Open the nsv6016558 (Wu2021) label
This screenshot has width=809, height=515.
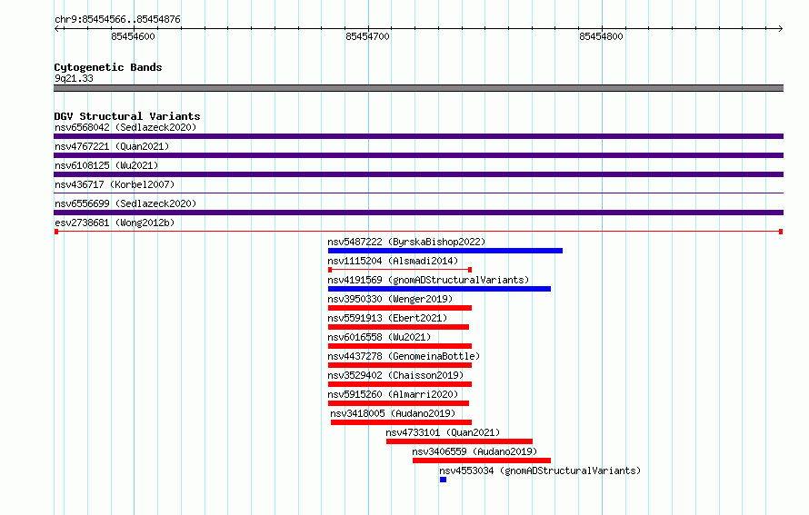379,337
